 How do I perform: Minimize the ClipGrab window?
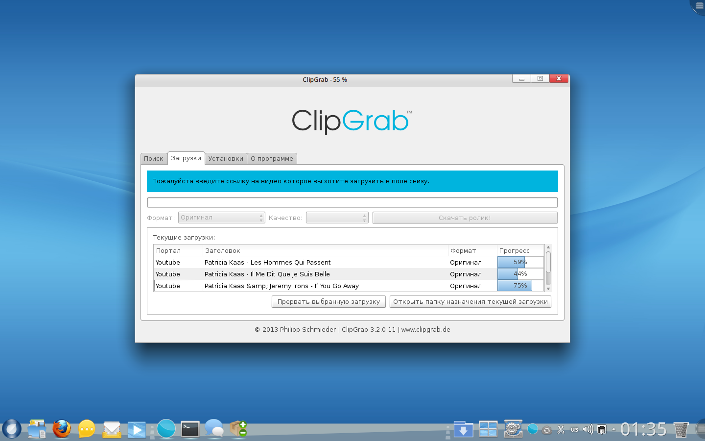pos(521,79)
